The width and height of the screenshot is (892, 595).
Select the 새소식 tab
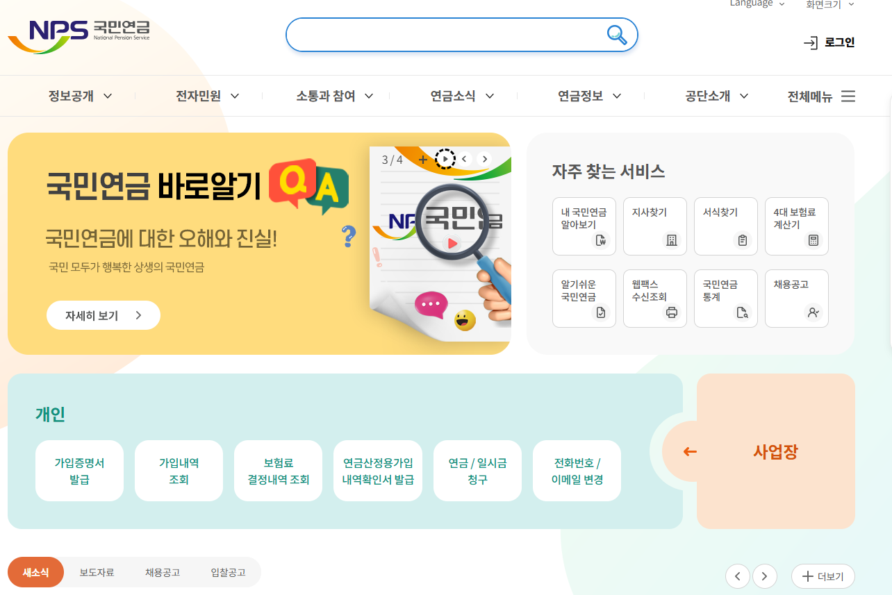click(35, 573)
